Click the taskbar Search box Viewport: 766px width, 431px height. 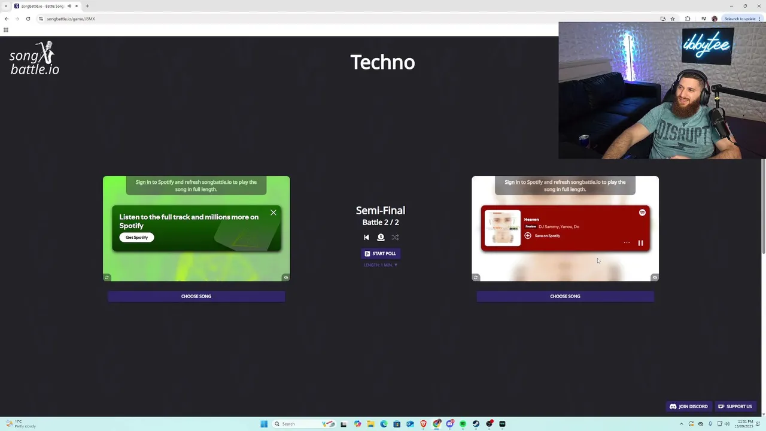click(x=304, y=424)
